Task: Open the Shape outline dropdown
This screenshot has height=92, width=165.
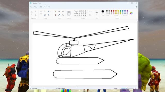Action: click(x=90, y=11)
